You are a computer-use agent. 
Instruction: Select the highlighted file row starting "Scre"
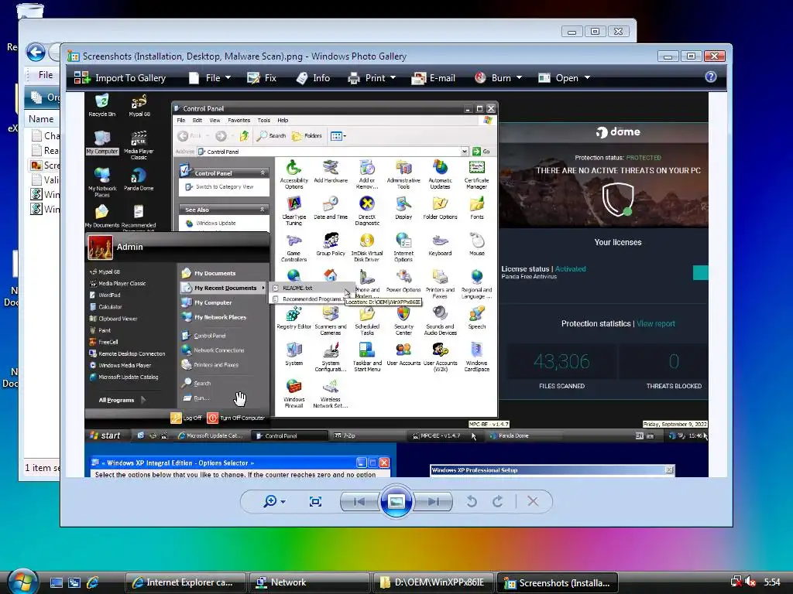click(46, 165)
